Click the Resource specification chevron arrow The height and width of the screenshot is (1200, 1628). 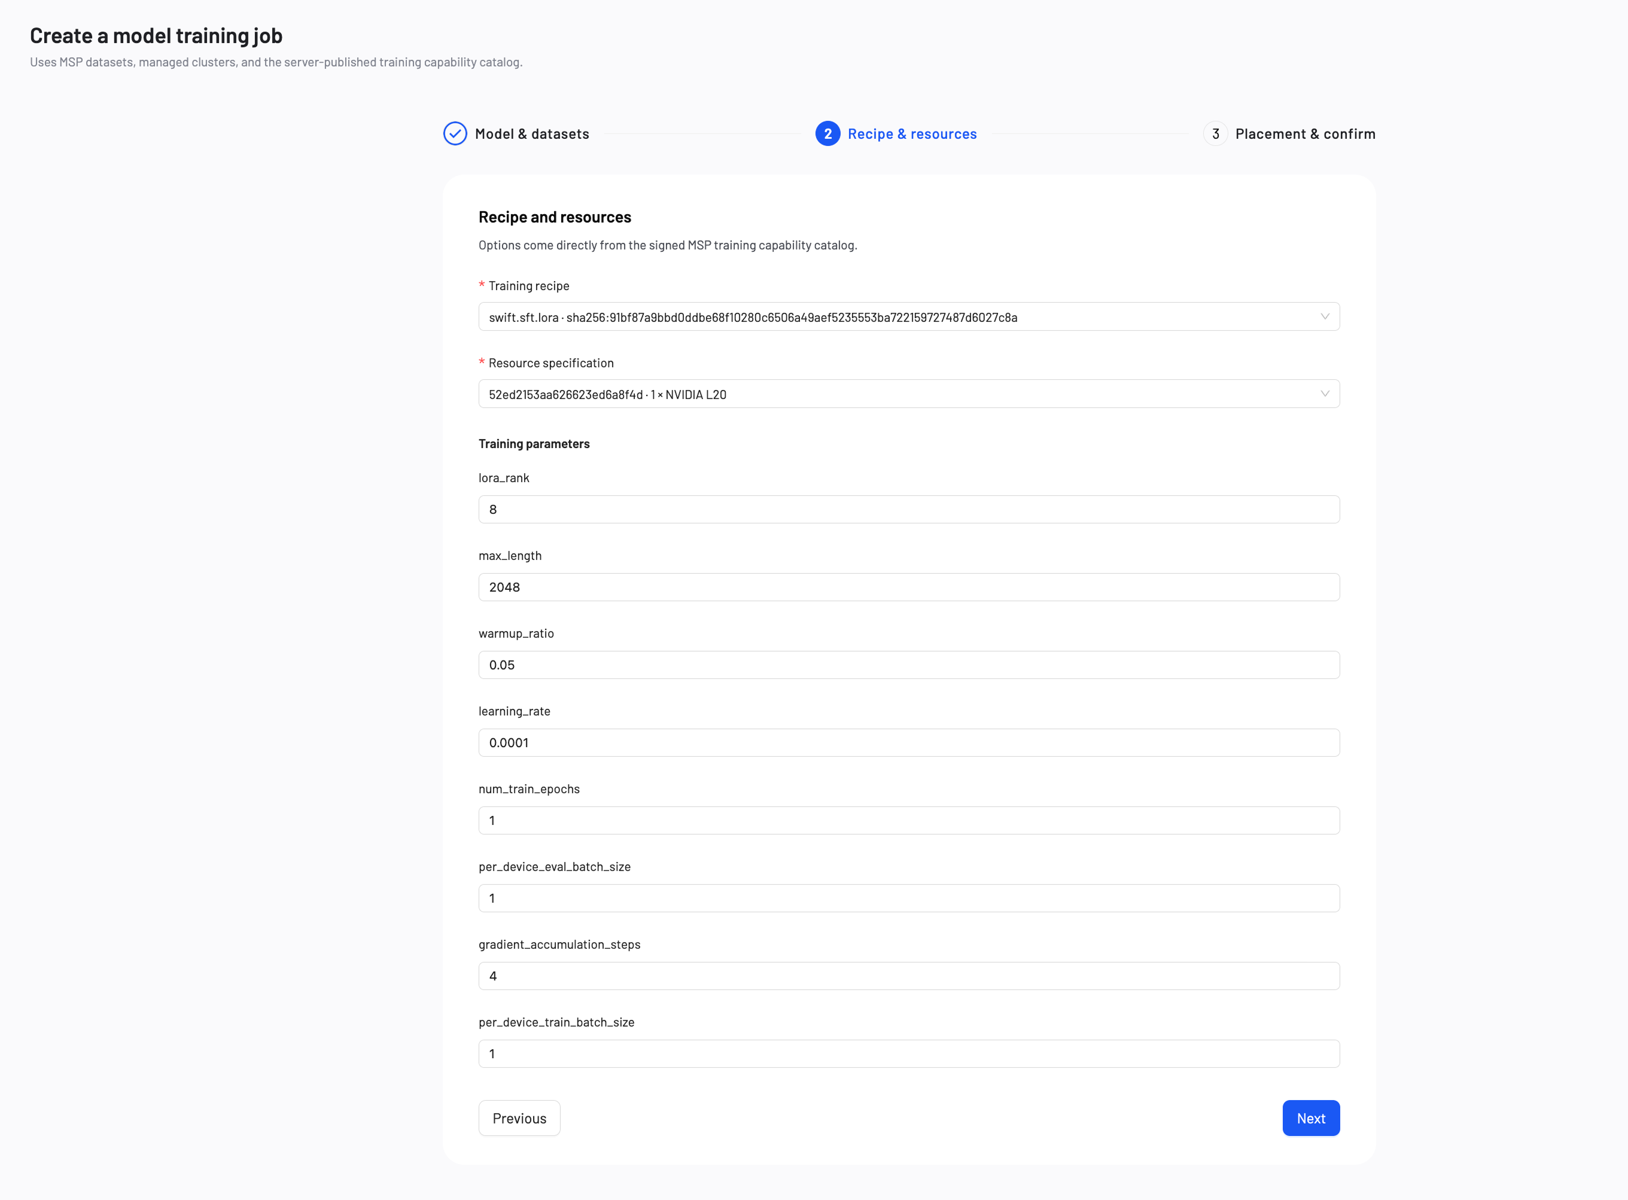click(1324, 394)
